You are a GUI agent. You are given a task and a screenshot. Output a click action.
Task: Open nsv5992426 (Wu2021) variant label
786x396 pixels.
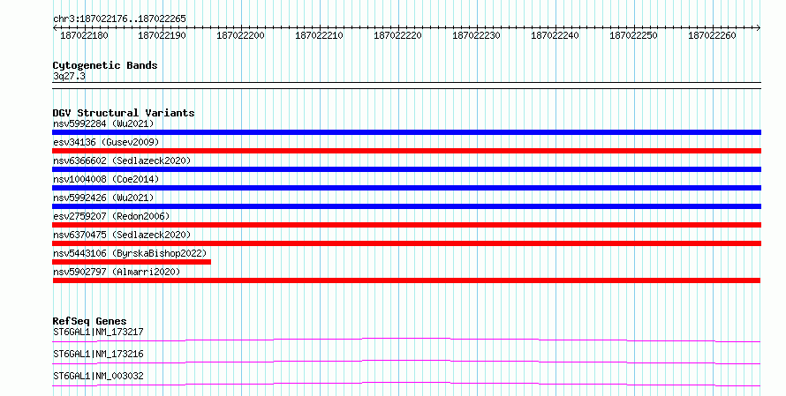click(x=103, y=198)
